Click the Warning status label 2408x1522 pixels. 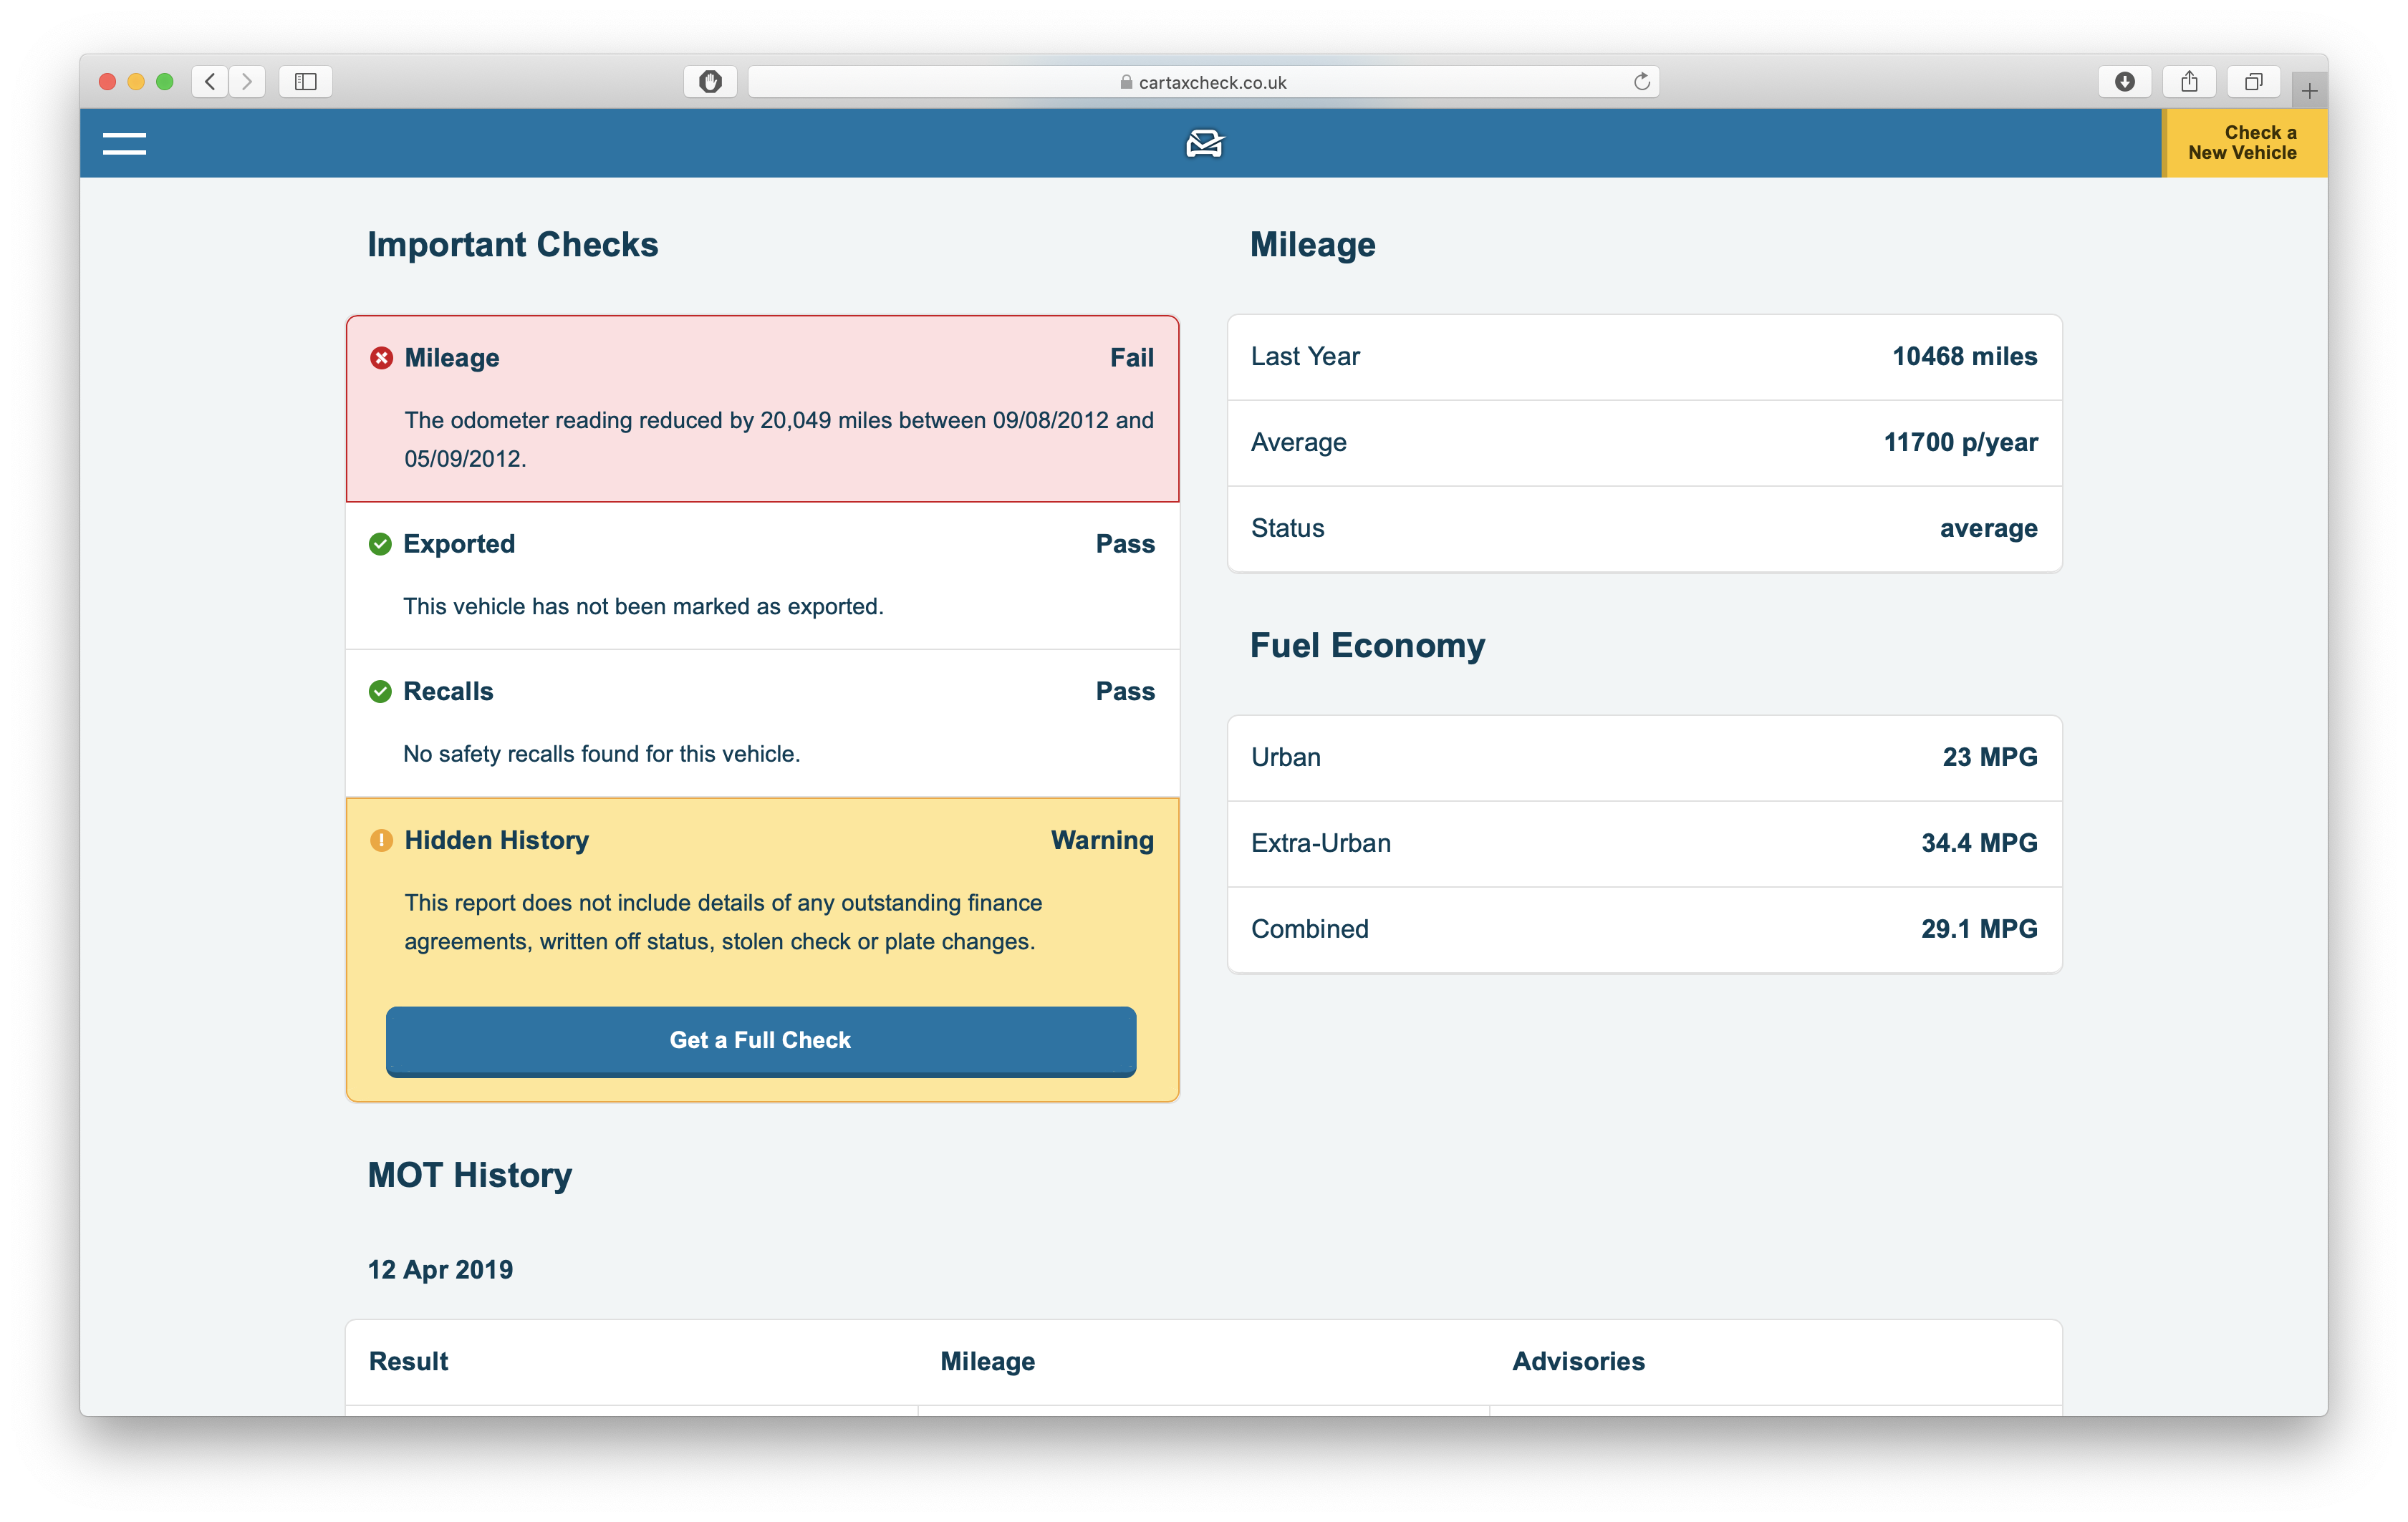(1102, 840)
